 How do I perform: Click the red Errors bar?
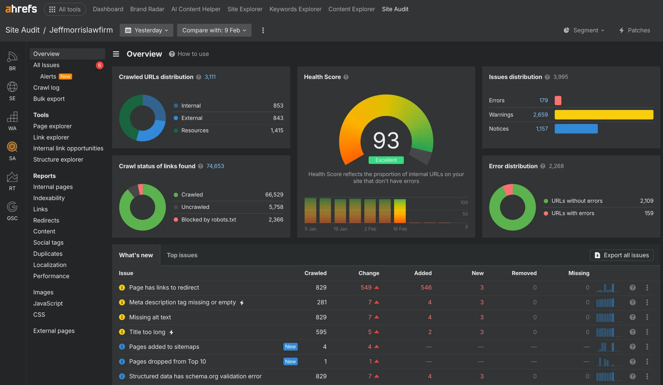pos(558,100)
